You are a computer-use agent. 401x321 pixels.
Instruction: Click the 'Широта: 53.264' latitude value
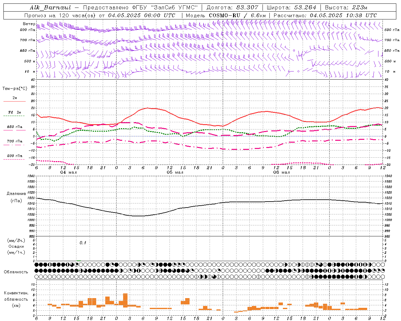click(292, 8)
